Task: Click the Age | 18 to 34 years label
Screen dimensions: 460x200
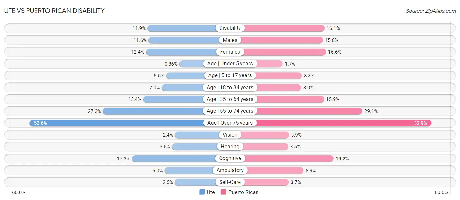Action: pyautogui.click(x=230, y=87)
